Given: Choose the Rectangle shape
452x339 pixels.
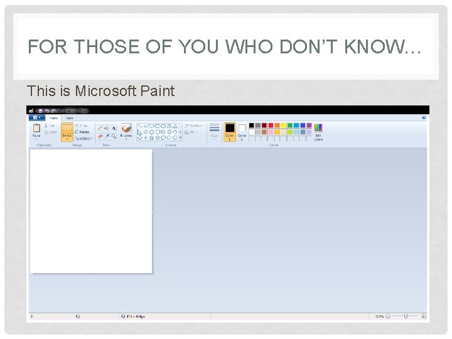Looking at the screenshot, I should pyautogui.click(x=158, y=126).
